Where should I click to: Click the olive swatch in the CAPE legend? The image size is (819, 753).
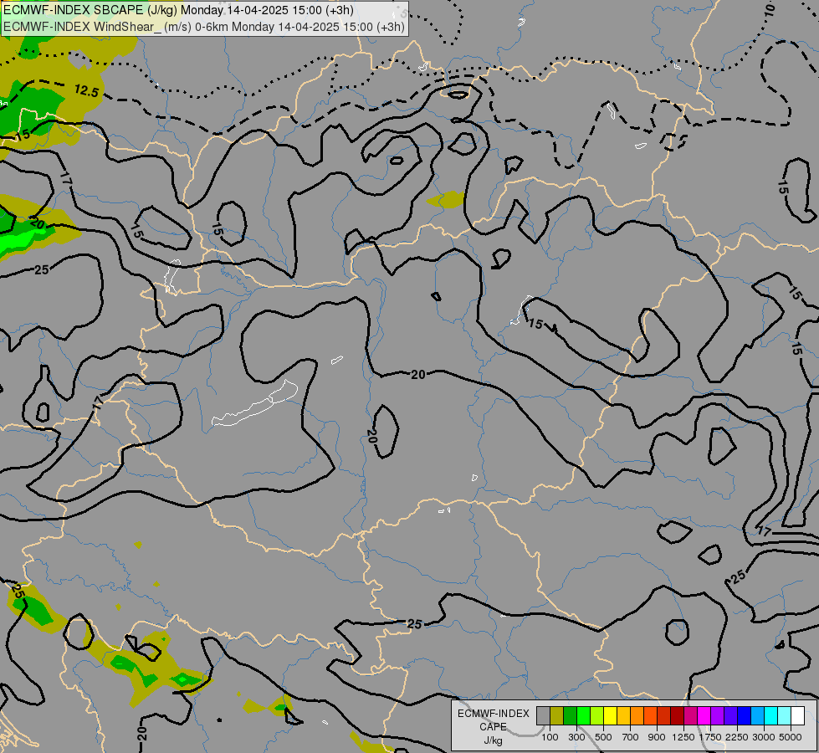click(557, 716)
